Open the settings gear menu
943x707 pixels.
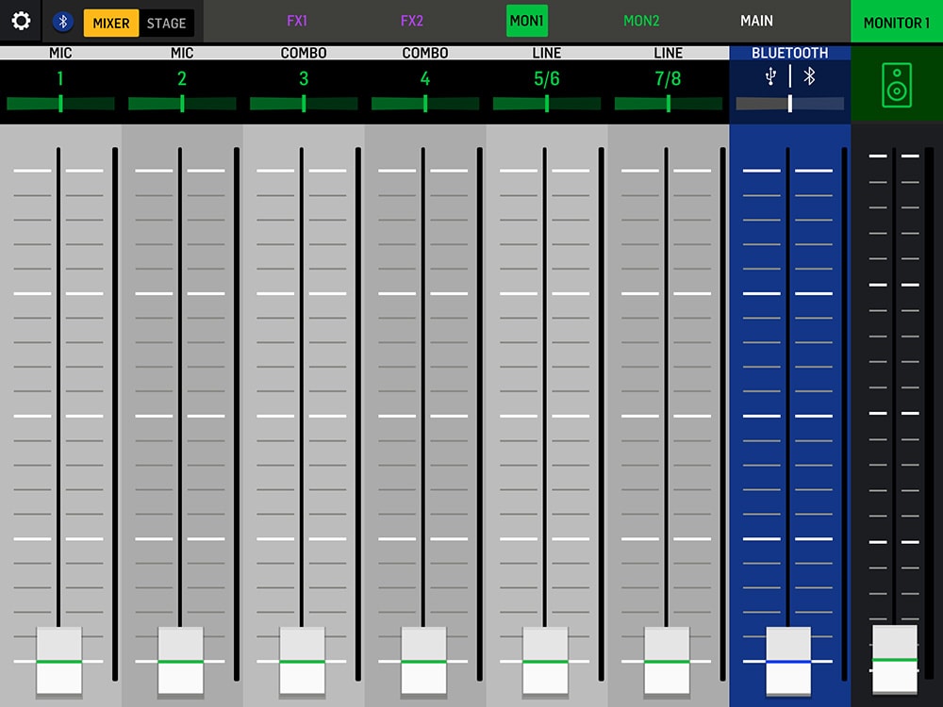[21, 21]
